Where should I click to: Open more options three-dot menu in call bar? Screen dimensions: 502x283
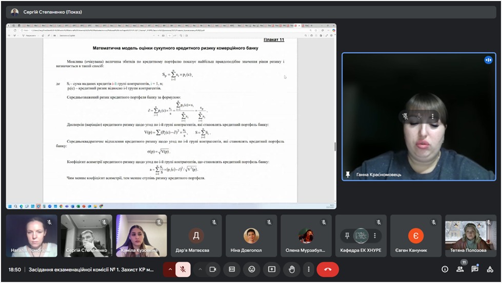308,269
